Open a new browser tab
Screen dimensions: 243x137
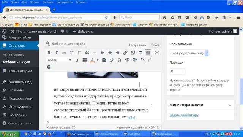(54, 10)
